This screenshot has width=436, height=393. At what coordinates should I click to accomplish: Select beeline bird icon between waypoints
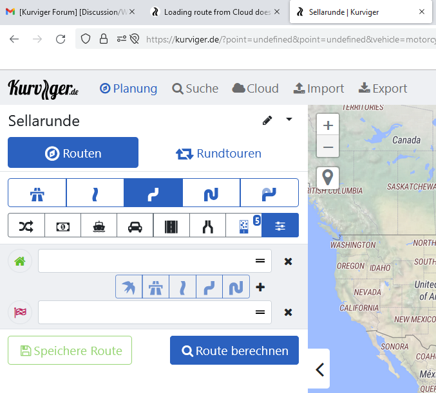(x=129, y=287)
